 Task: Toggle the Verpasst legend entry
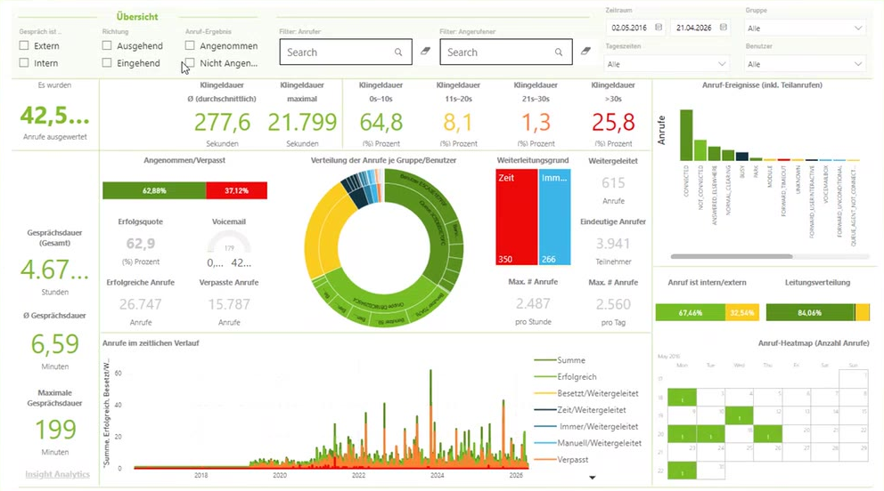pos(561,460)
